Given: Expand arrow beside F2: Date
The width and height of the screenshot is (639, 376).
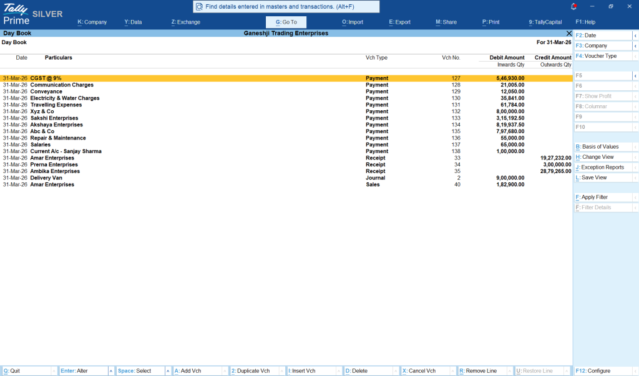Looking at the screenshot, I should 635,35.
